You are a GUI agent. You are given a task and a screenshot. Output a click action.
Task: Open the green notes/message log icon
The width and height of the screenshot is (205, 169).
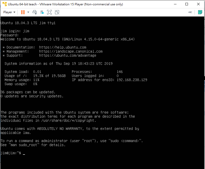(200, 12)
